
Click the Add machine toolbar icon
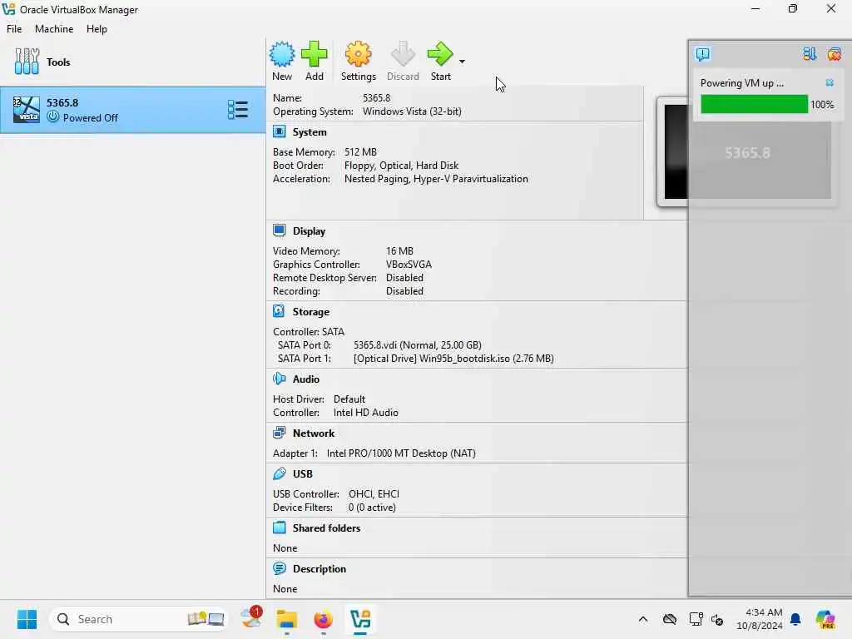click(x=314, y=54)
